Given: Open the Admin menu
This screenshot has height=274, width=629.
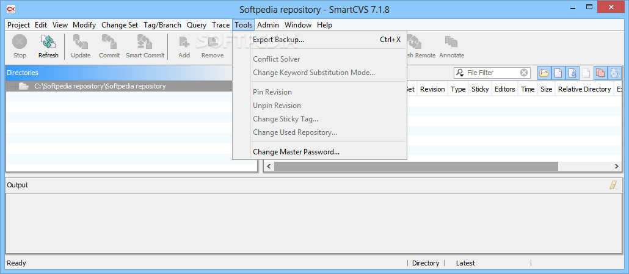Looking at the screenshot, I should pos(268,25).
